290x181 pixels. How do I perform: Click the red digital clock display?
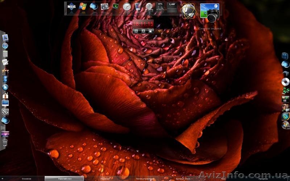pos(143,24)
